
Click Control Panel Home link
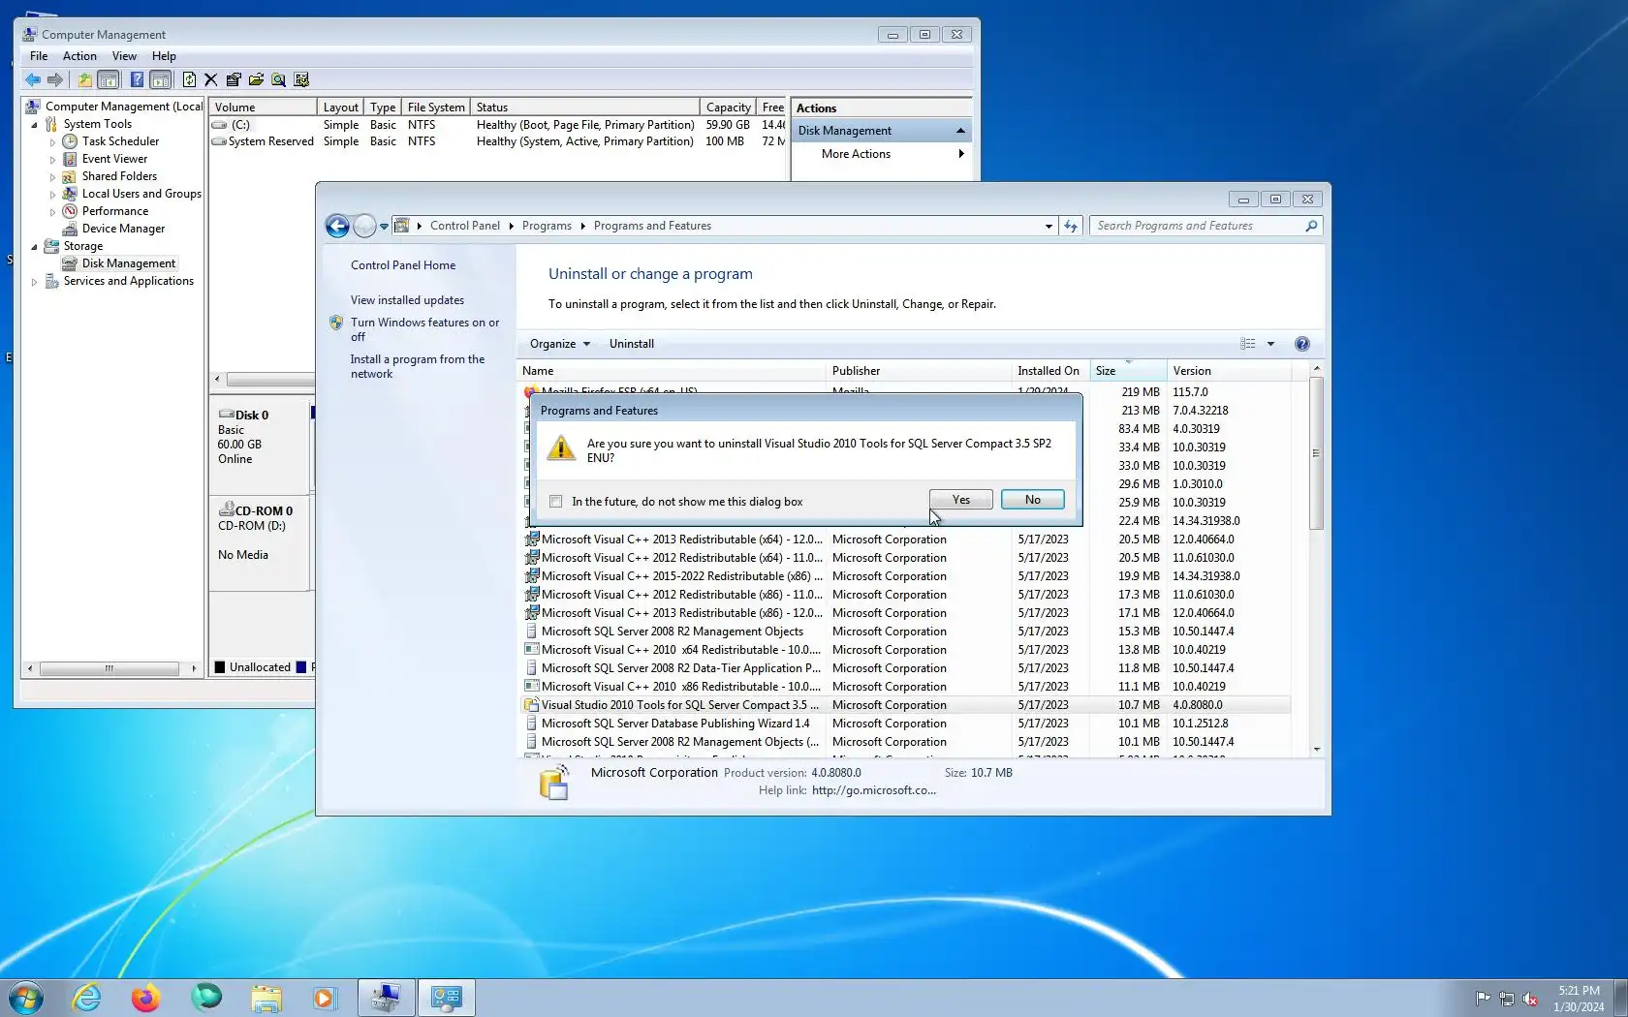coord(403,265)
